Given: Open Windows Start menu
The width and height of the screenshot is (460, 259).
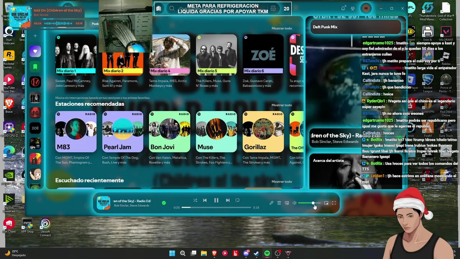Looking at the screenshot, I should (x=172, y=253).
